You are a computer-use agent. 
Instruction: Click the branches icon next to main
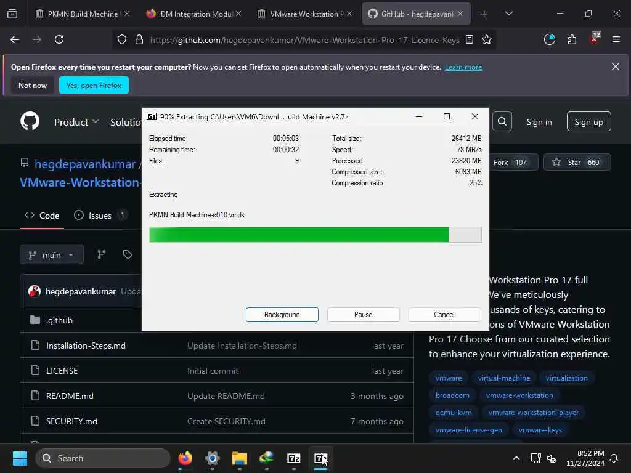102,254
